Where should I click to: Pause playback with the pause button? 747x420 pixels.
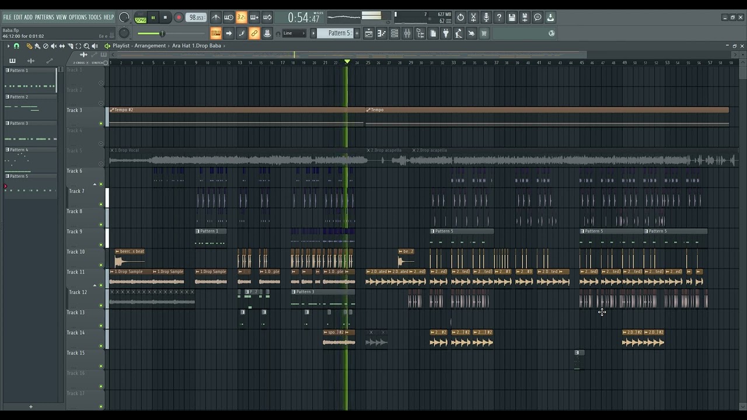tap(153, 17)
